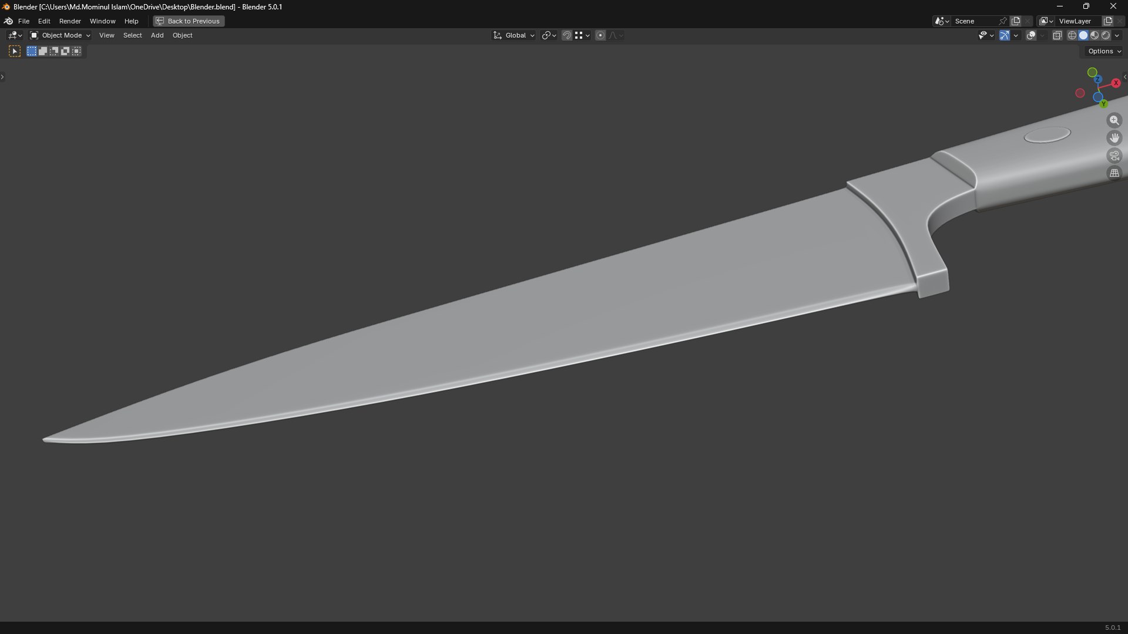Open the Global transform orientation dropdown
The image size is (1128, 634).
[514, 36]
